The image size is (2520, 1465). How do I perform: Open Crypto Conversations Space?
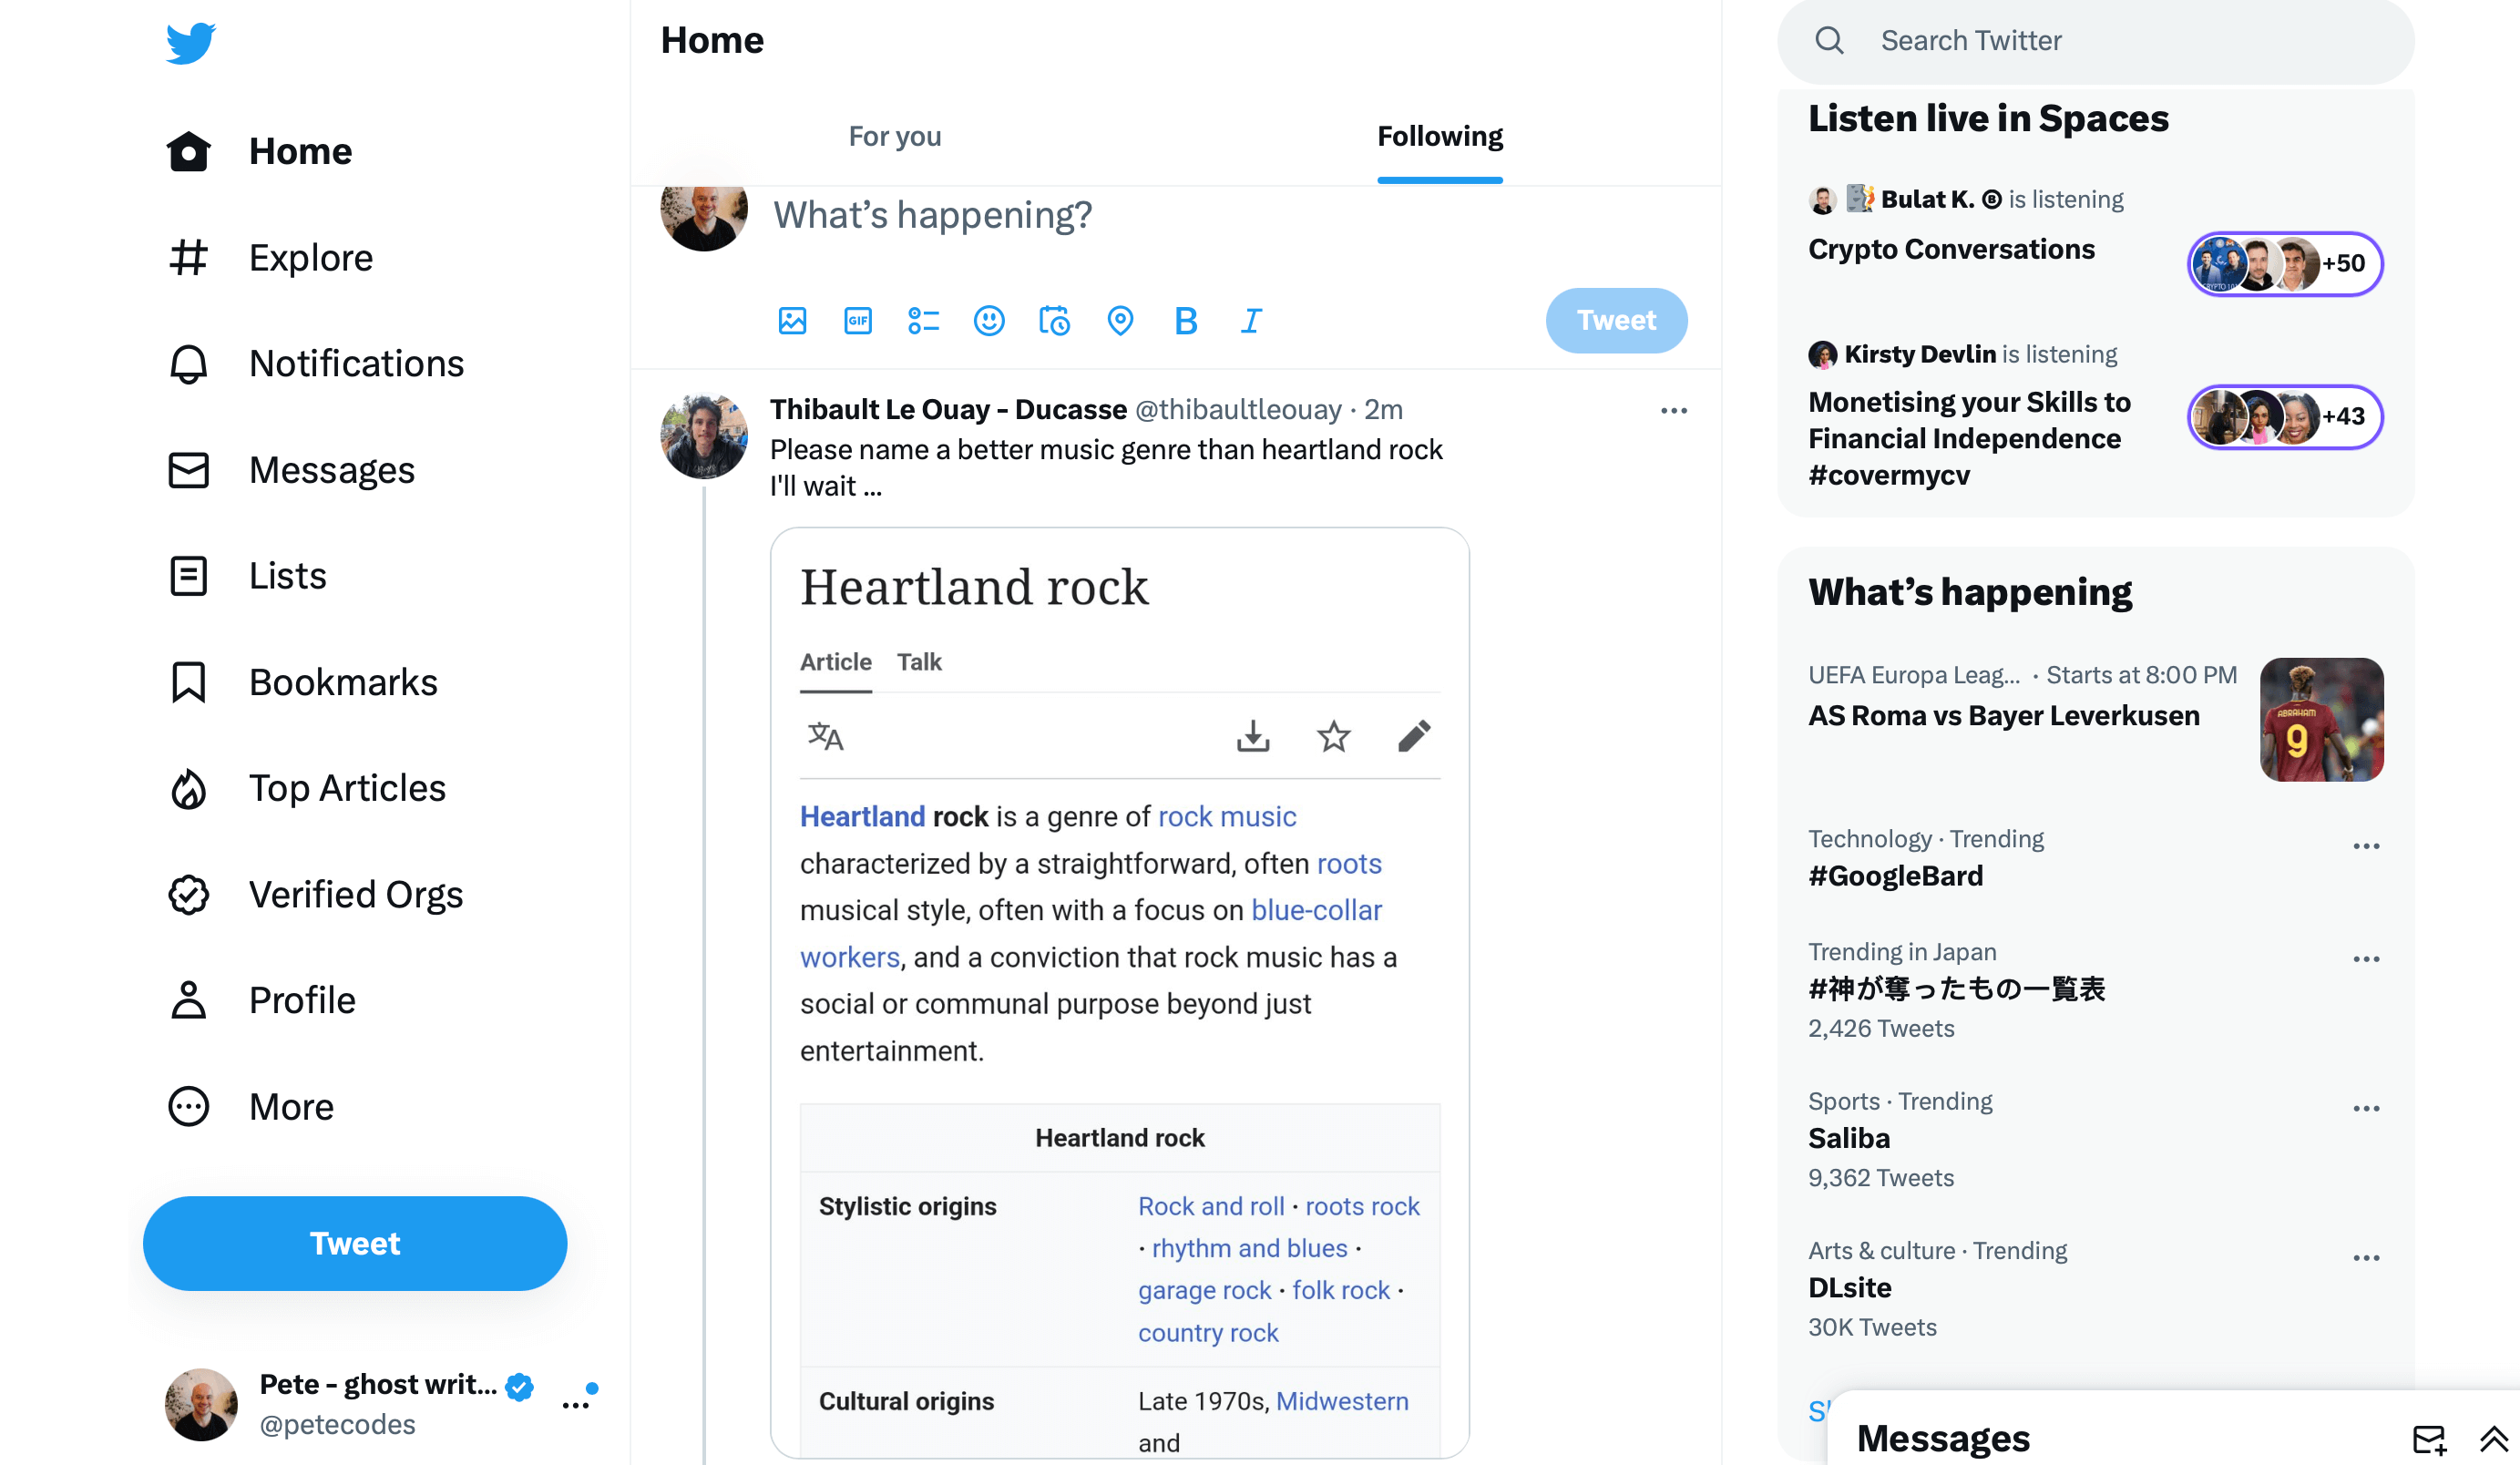pyautogui.click(x=1951, y=246)
